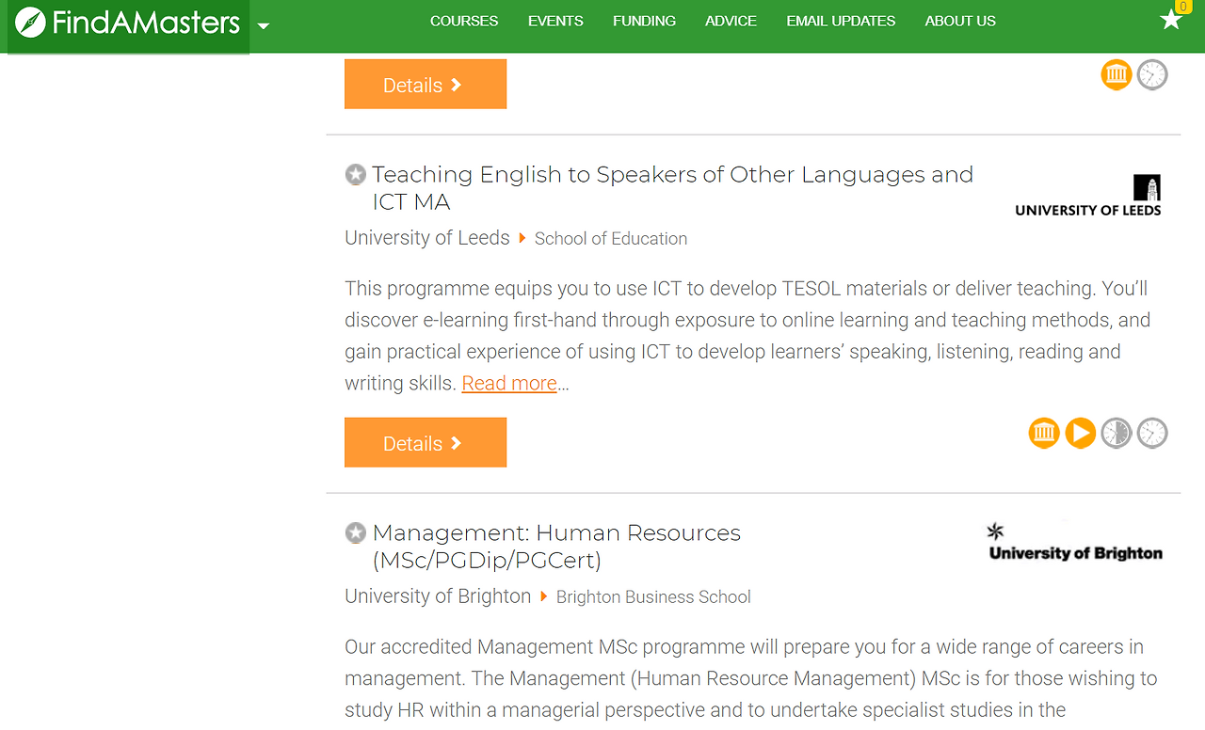The width and height of the screenshot is (1205, 730).
Task: Visit the University of Leeds institution link
Action: [x=427, y=238]
